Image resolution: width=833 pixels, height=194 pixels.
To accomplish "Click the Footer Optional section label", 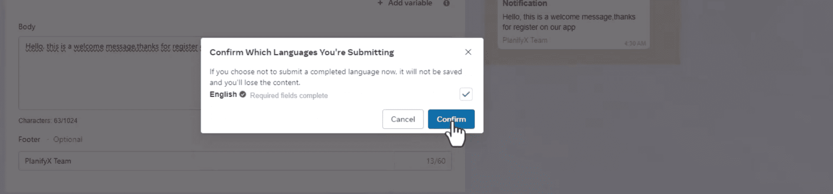I will [50, 139].
